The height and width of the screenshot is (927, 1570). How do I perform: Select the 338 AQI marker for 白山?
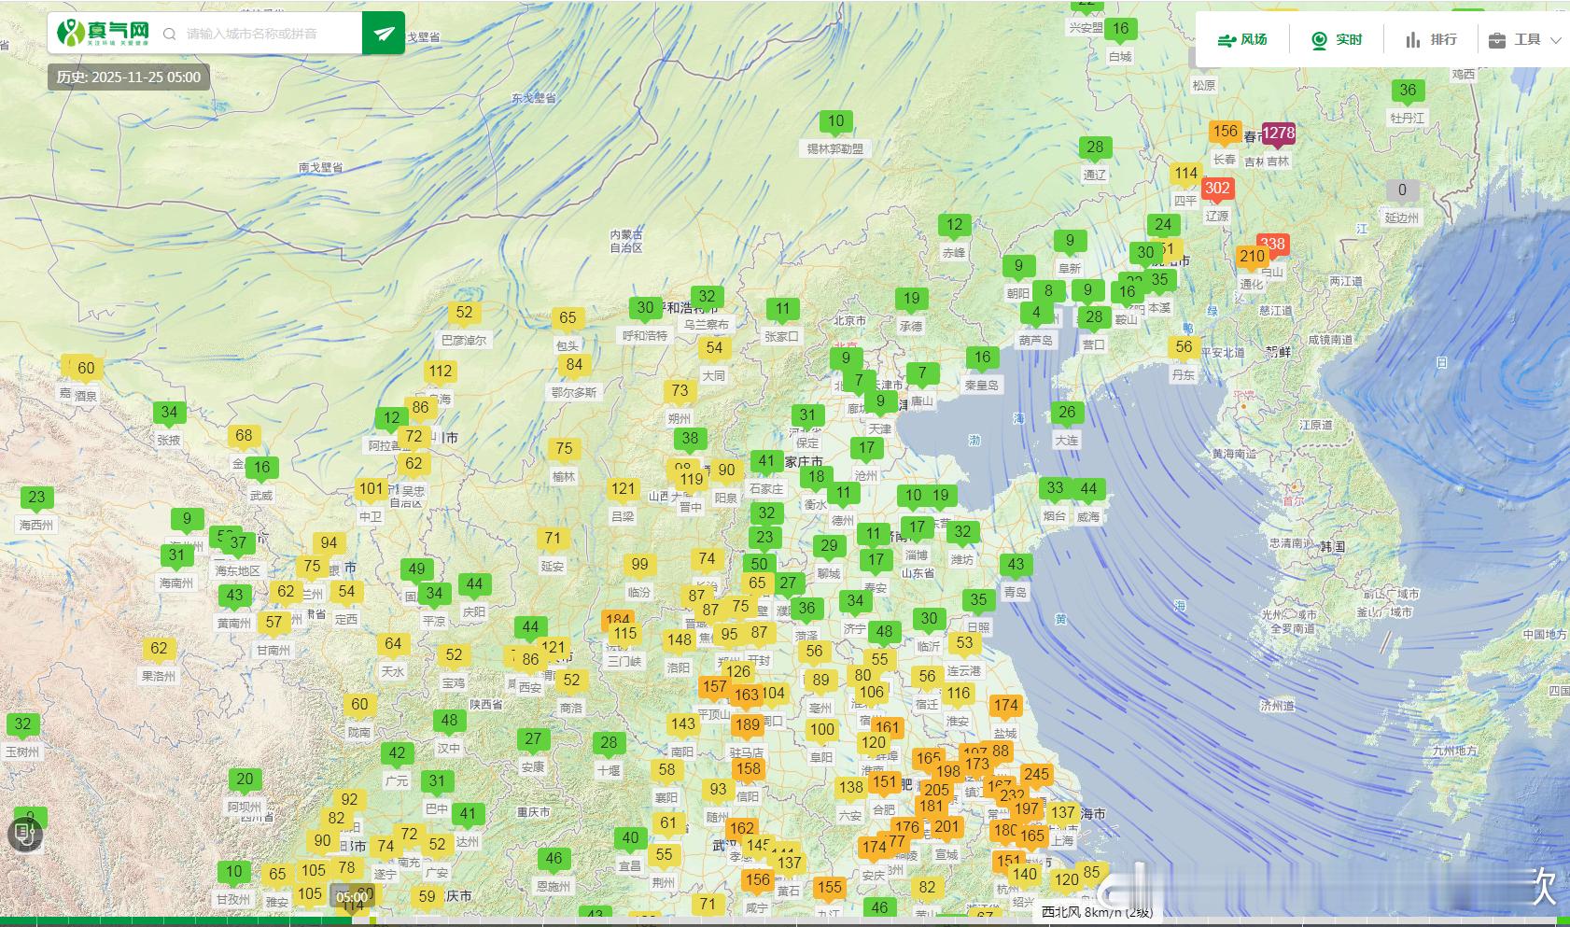coord(1273,245)
